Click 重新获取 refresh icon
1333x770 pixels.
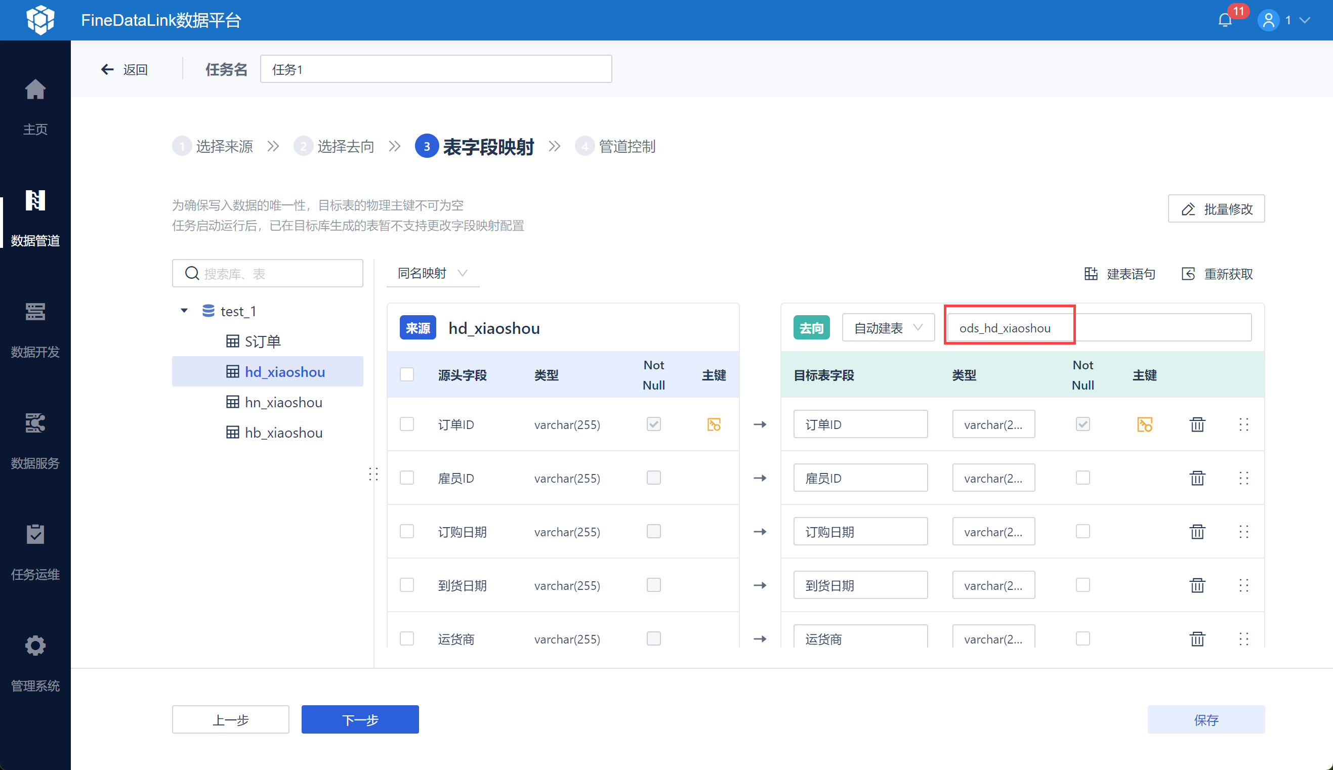point(1188,274)
